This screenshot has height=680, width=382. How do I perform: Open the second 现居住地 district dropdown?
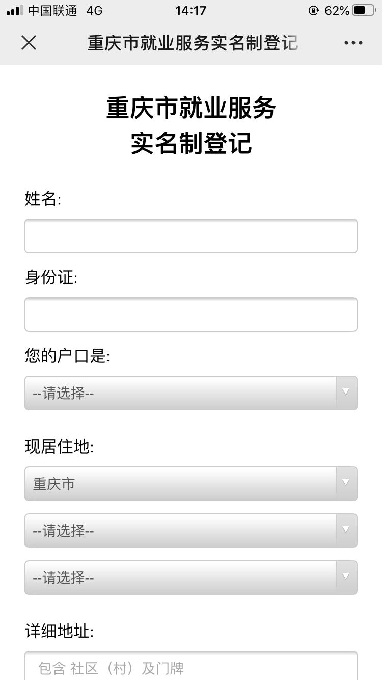[x=191, y=531]
